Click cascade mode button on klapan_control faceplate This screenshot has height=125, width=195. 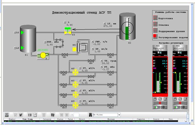click(165, 99)
